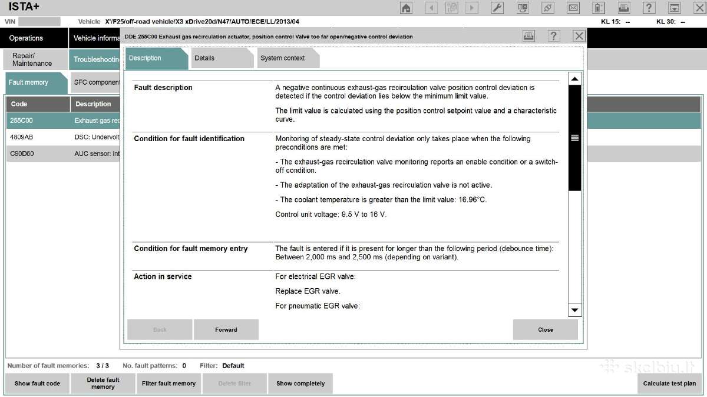707x397 pixels.
Task: Click the greyed Delete filter button
Action: tap(234, 383)
